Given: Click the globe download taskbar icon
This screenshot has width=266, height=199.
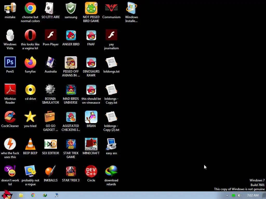Looking at the screenshot, I should pos(45,195).
